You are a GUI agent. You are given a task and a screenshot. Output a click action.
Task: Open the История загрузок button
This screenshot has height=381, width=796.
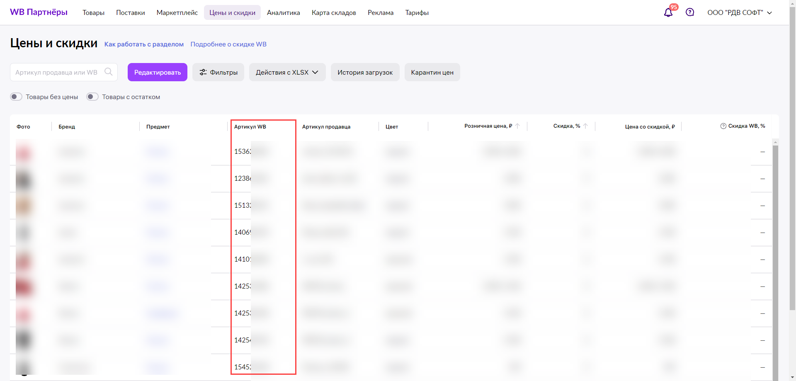click(x=365, y=72)
